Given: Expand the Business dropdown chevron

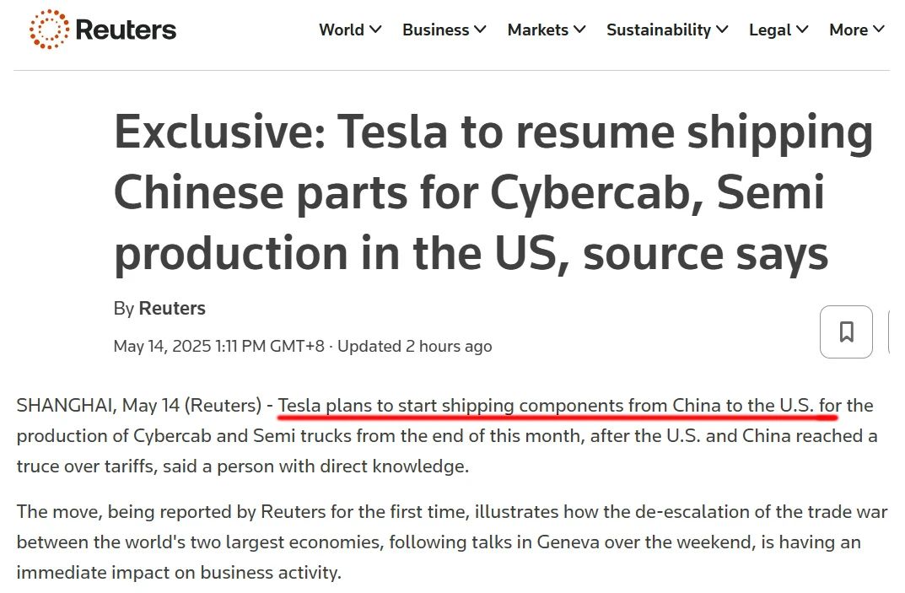Looking at the screenshot, I should 480,30.
